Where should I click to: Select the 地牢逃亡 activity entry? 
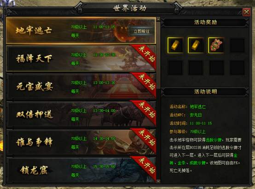pos(81,31)
